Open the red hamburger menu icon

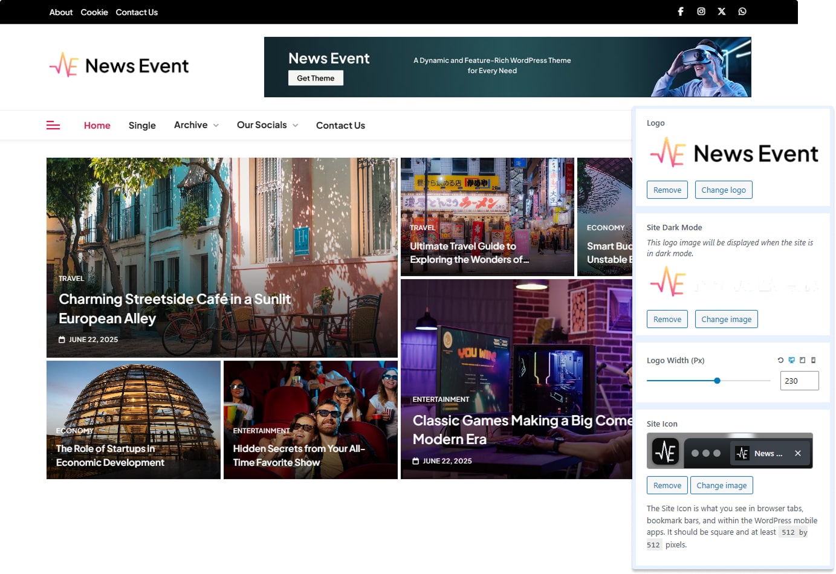click(53, 125)
